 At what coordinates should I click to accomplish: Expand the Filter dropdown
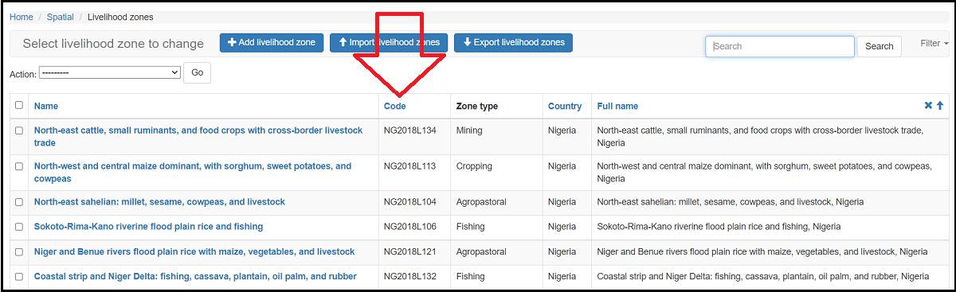tap(934, 44)
